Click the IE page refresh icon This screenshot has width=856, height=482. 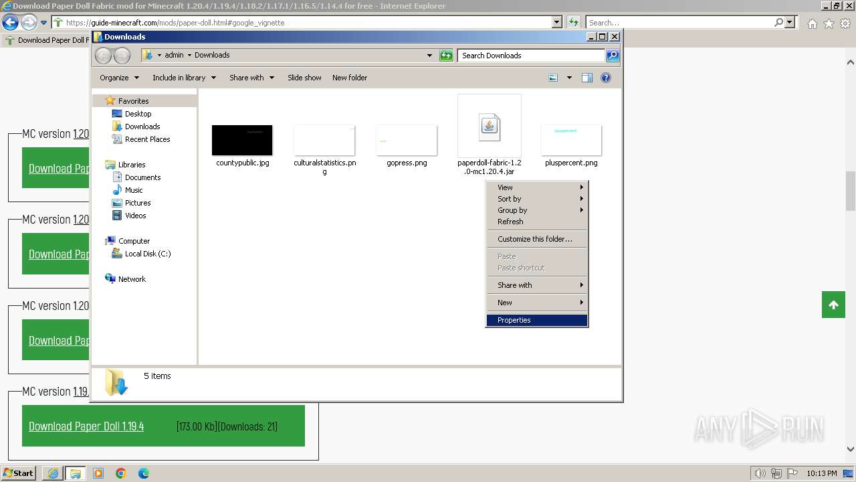click(x=574, y=22)
